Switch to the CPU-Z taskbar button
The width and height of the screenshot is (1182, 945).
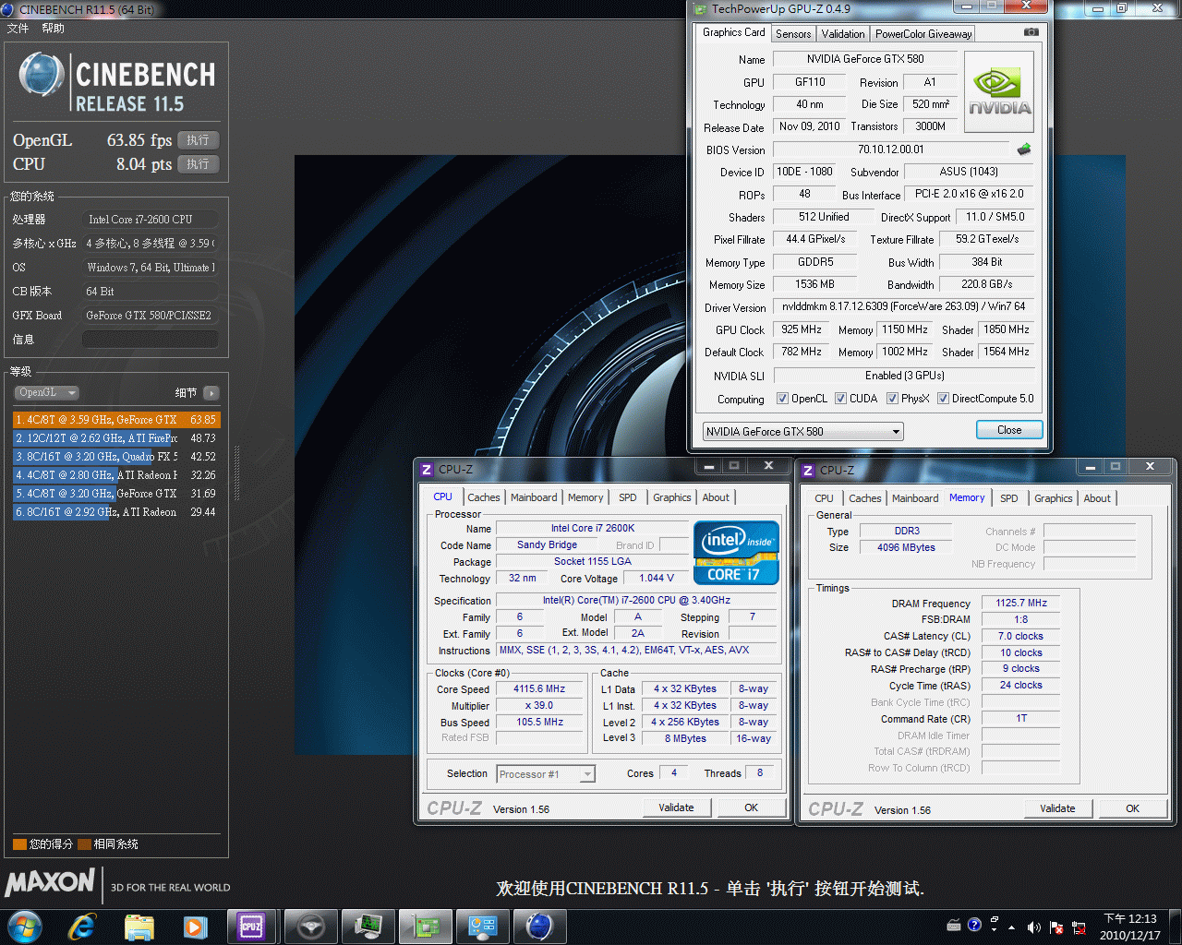coord(251,926)
